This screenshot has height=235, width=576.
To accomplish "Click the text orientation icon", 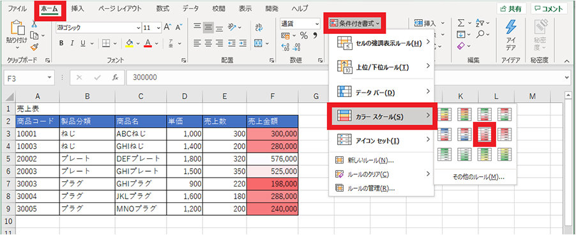I will pyautogui.click(x=232, y=27).
